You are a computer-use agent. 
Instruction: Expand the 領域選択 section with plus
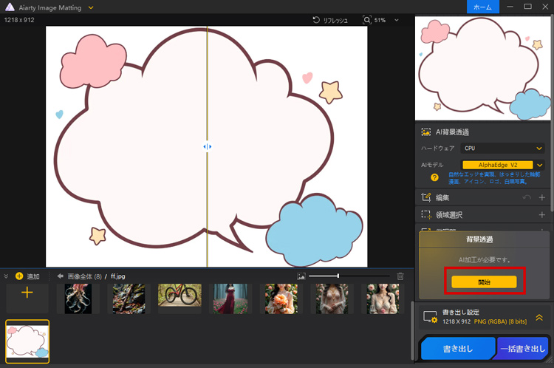[542, 214]
